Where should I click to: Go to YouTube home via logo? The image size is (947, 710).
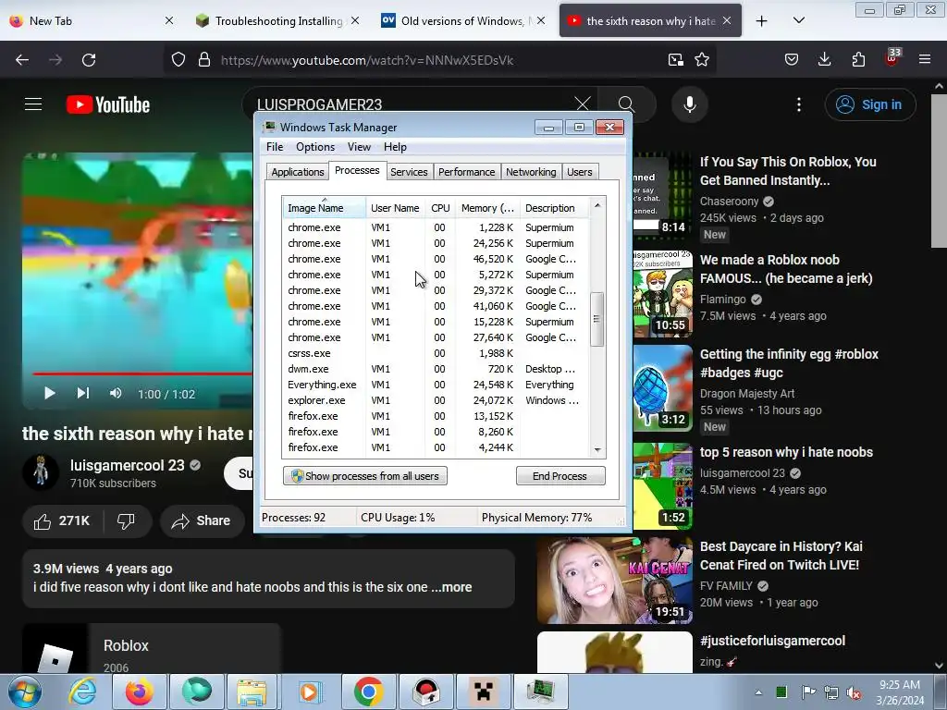click(x=108, y=104)
